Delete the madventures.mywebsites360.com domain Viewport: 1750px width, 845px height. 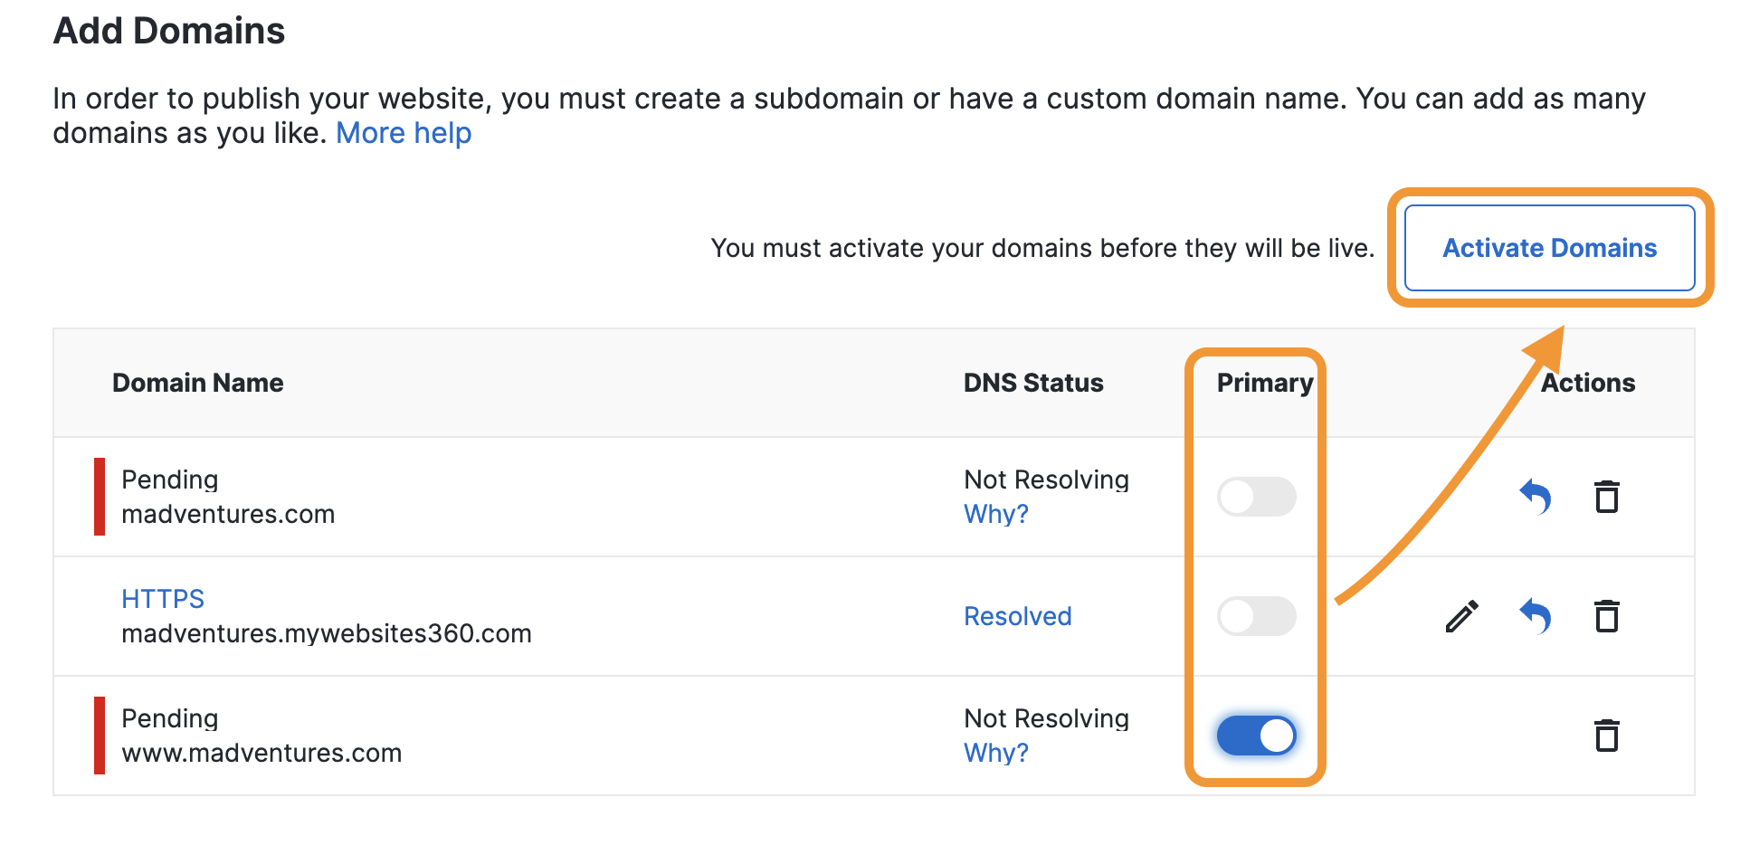click(x=1606, y=616)
